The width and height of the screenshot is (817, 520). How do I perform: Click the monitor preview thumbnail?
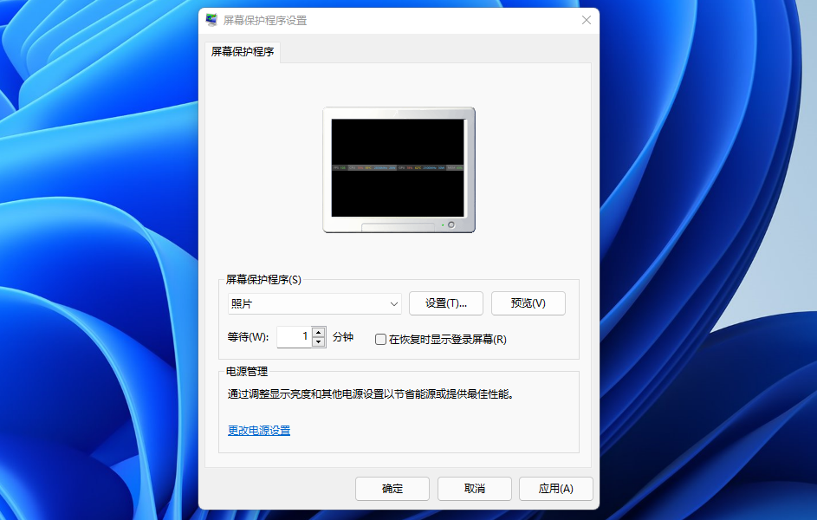tap(399, 169)
